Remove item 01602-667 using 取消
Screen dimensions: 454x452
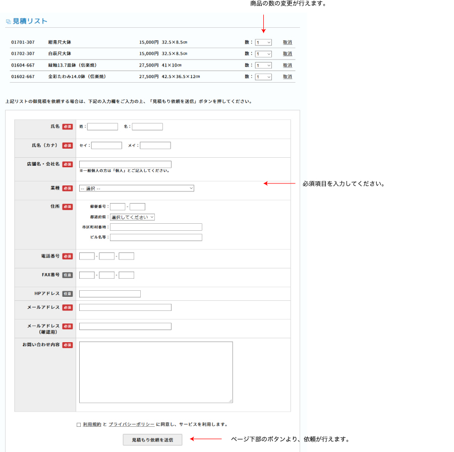coord(287,77)
